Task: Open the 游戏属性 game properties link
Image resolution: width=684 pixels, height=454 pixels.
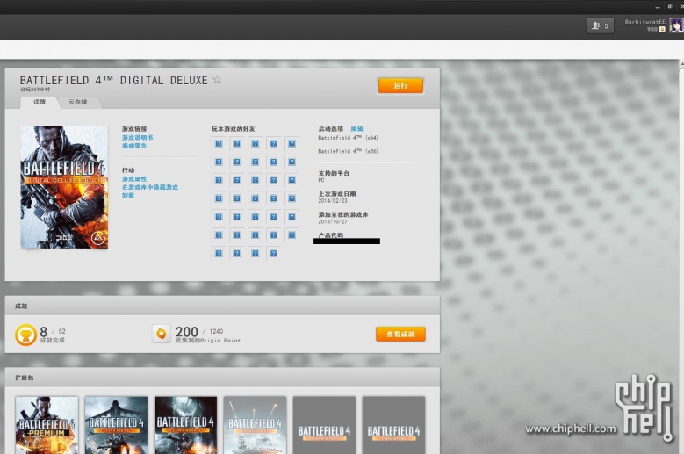Action: [x=134, y=179]
